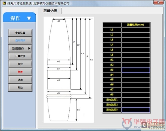The height and width of the screenshot is (131, 166).
Task: Select the d1 result cell
Action: click(x=136, y=60)
